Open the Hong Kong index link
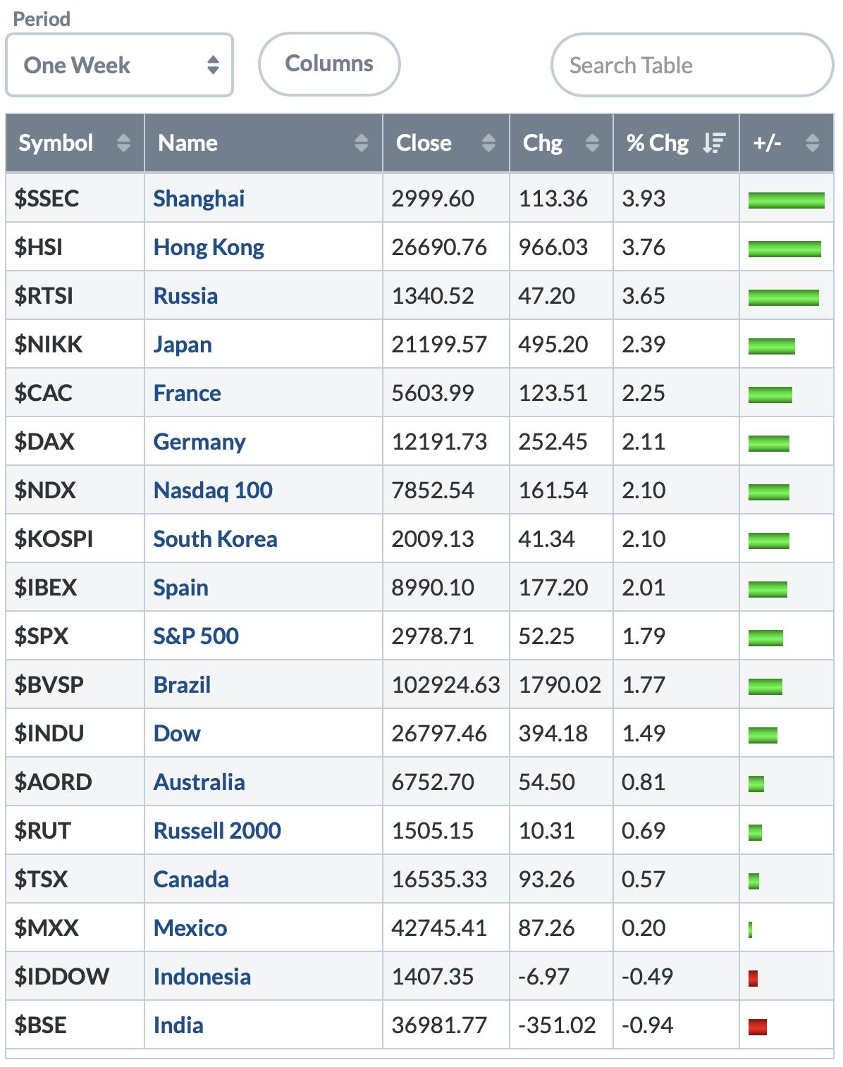Viewport: 843px width, 1067px height. tap(209, 247)
